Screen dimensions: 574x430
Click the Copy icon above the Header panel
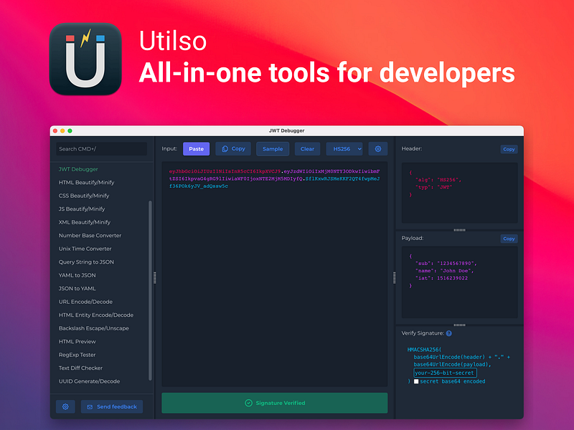coord(509,149)
